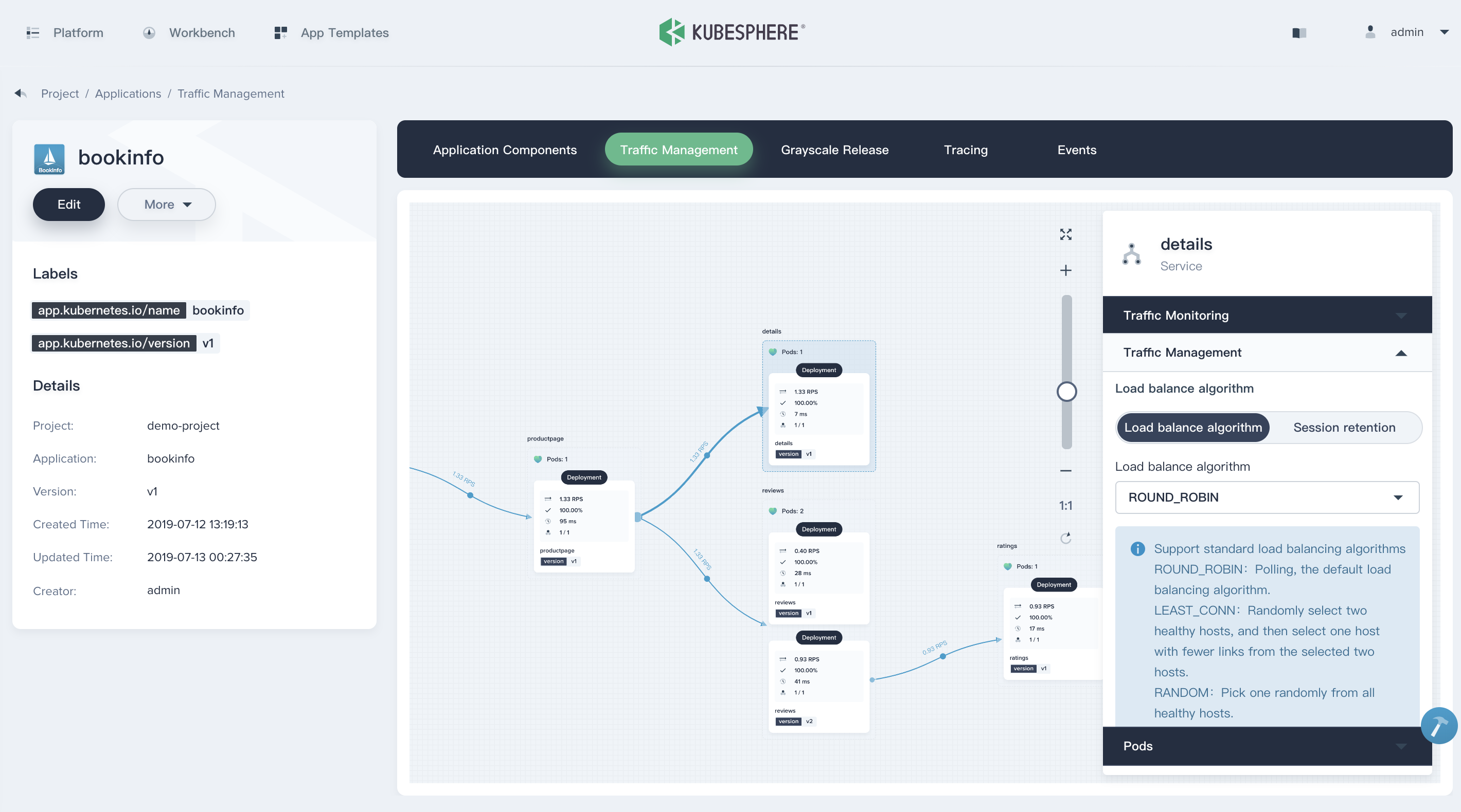Click the graph refresh icon

[1066, 538]
